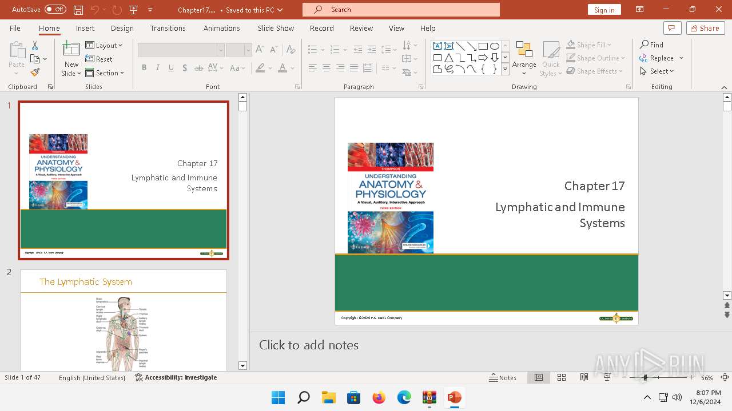Click the Find button
The width and height of the screenshot is (732, 411).
[652, 45]
